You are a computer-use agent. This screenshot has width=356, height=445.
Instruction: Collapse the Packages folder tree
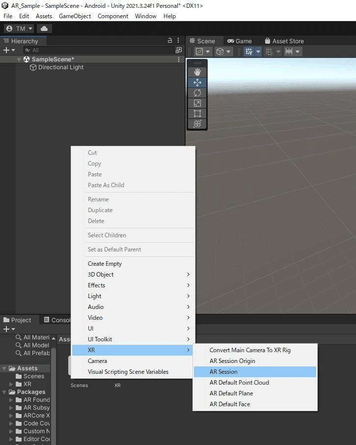[4, 392]
